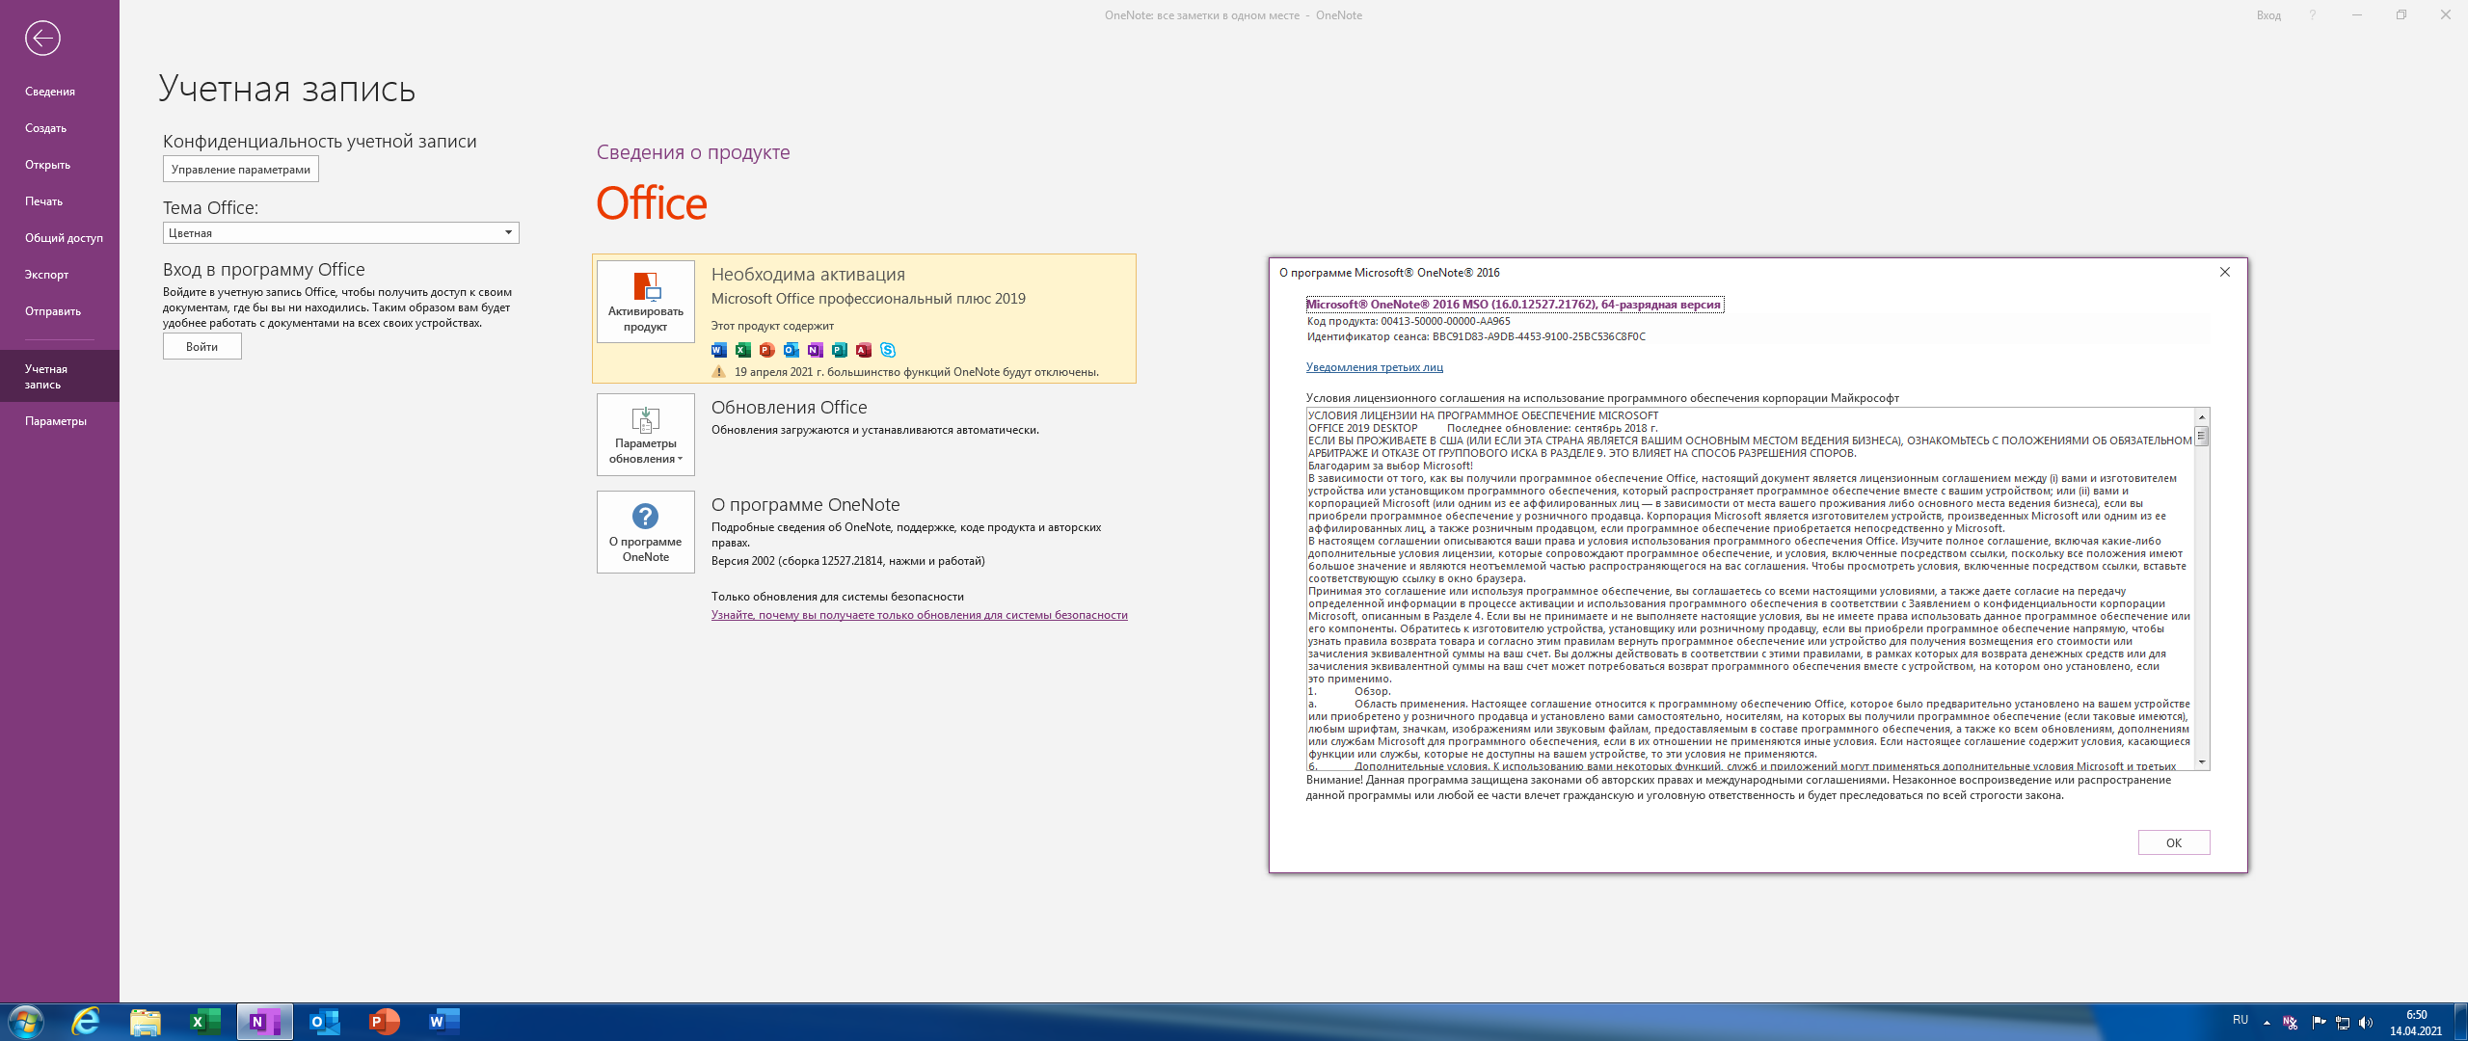Select Share (Общий доступ) in sidebar
The width and height of the screenshot is (2468, 1041).
click(x=60, y=238)
